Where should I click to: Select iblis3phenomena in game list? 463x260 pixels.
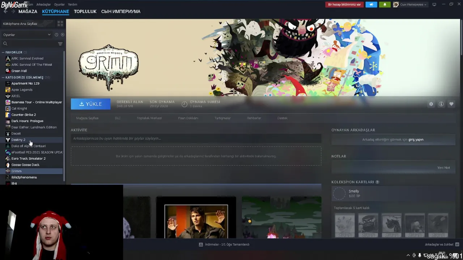pyautogui.click(x=24, y=177)
